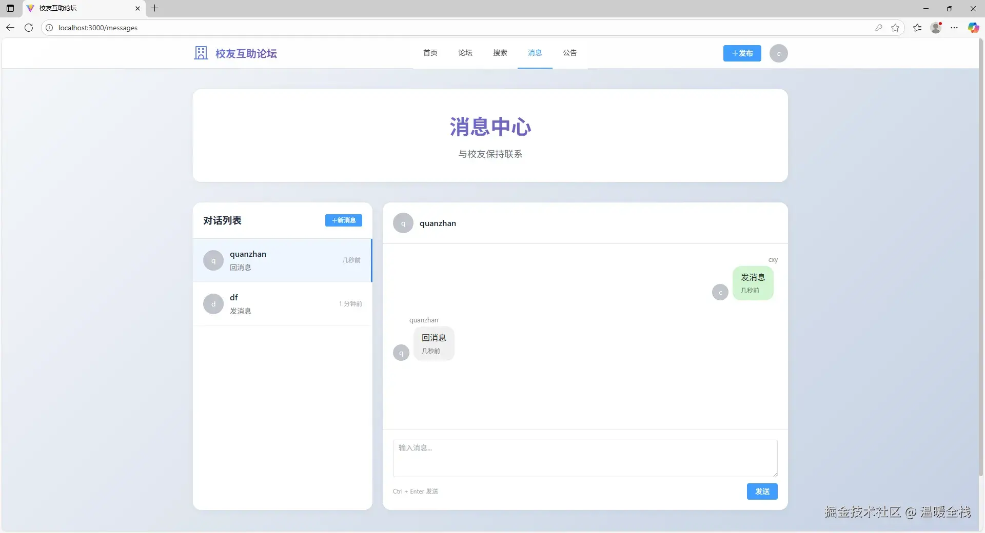Open a new browser tab
985x533 pixels.
coord(154,8)
